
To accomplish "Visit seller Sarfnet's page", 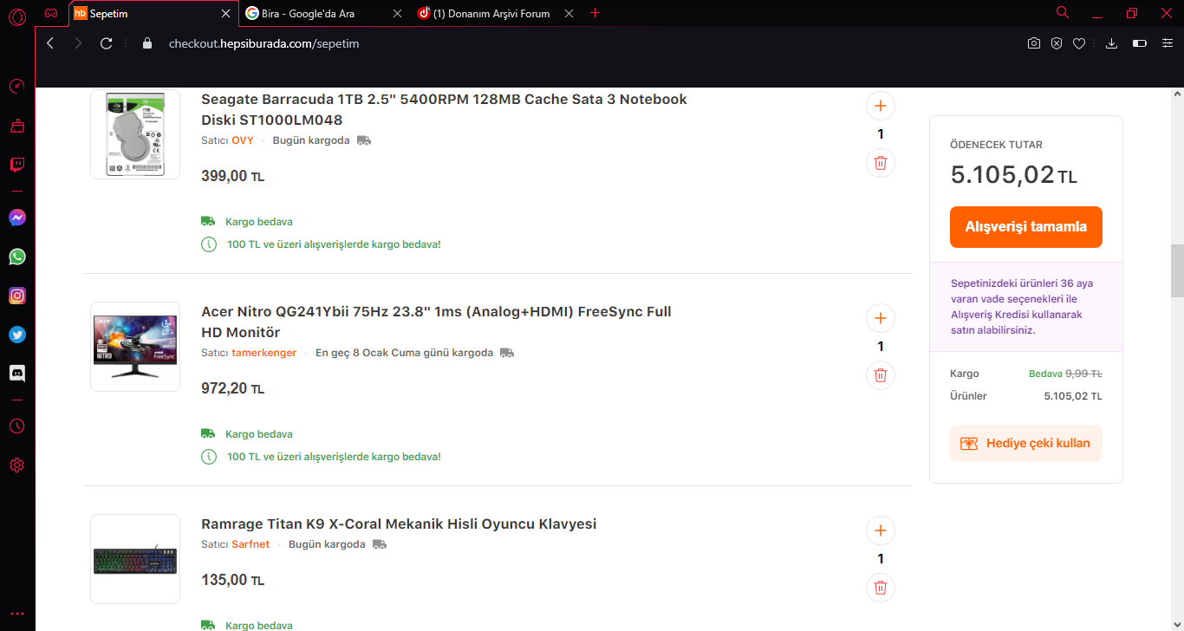I will [x=250, y=544].
